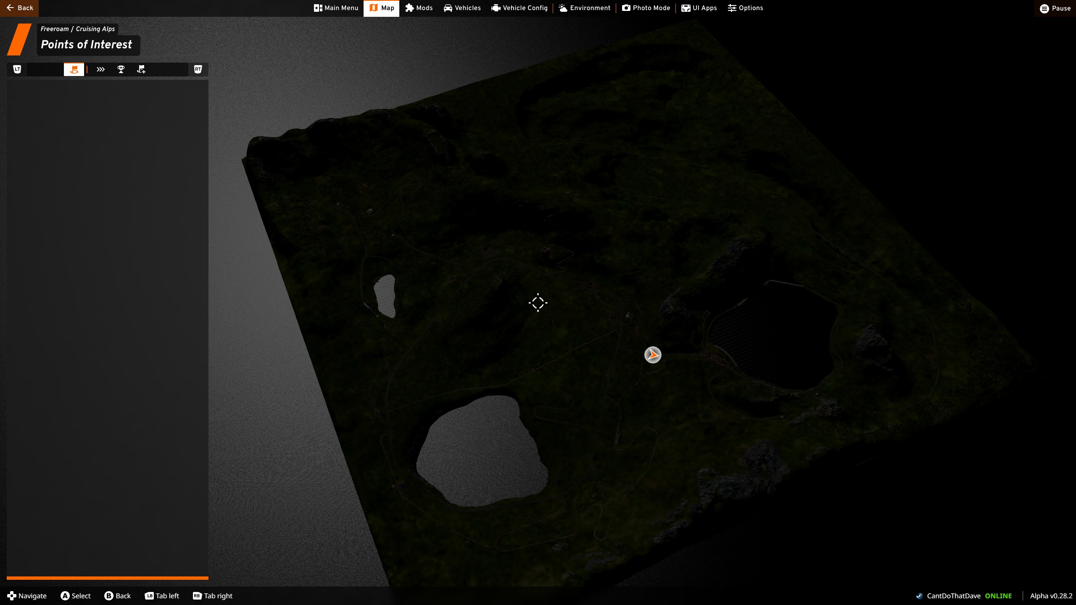Open the Main Menu tab
This screenshot has height=605, width=1076.
tap(336, 8)
